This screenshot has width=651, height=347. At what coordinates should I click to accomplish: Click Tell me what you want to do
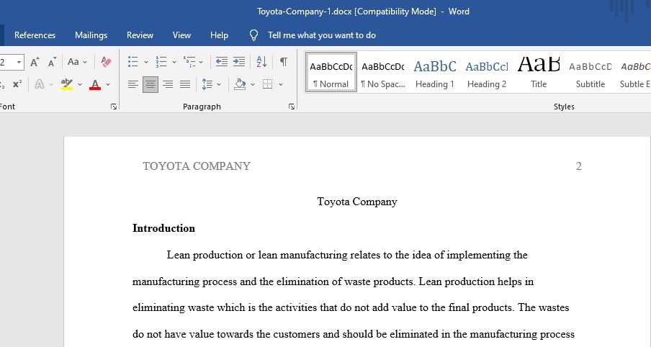pyautogui.click(x=322, y=35)
